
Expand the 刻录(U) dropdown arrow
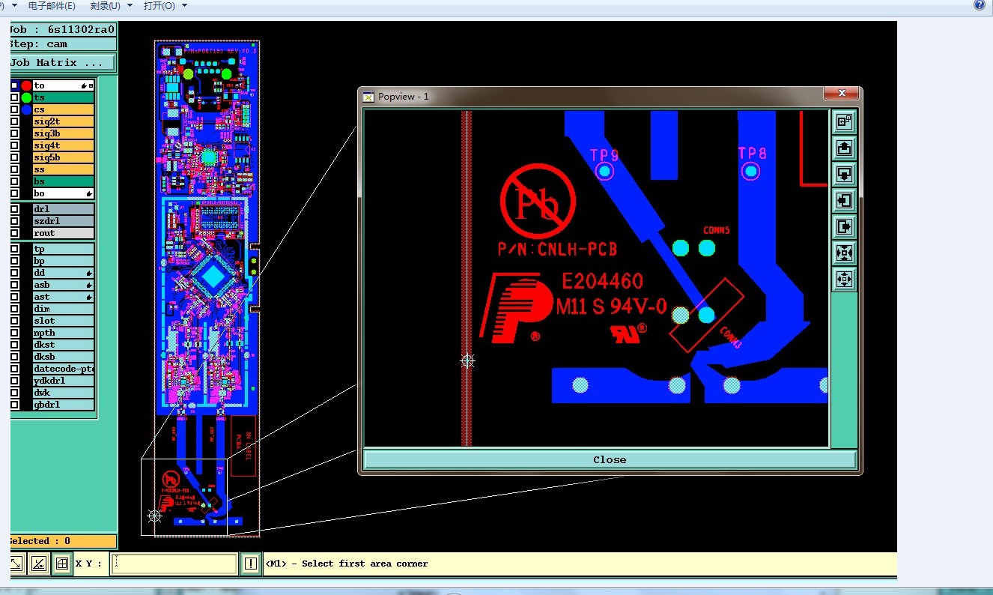130,5
